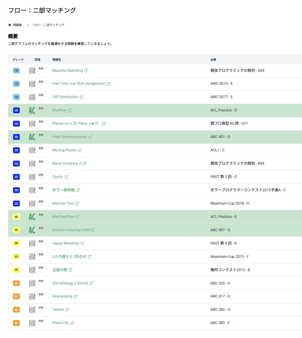The height and width of the screenshot is (338, 302).
Task: Open external link icon next to MinCostFlow
Action: coord(77,217)
